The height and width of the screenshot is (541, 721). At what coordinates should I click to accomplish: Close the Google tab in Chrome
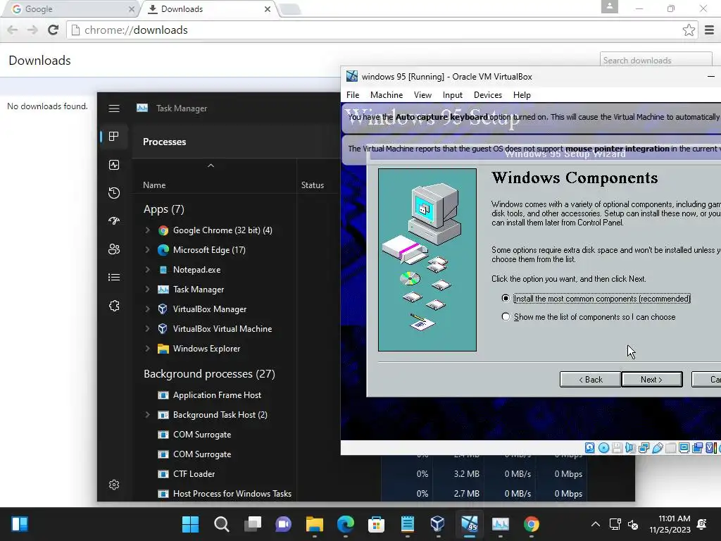coord(132,9)
